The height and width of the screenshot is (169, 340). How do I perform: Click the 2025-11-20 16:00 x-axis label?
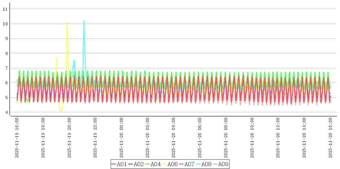[x=330, y=137]
